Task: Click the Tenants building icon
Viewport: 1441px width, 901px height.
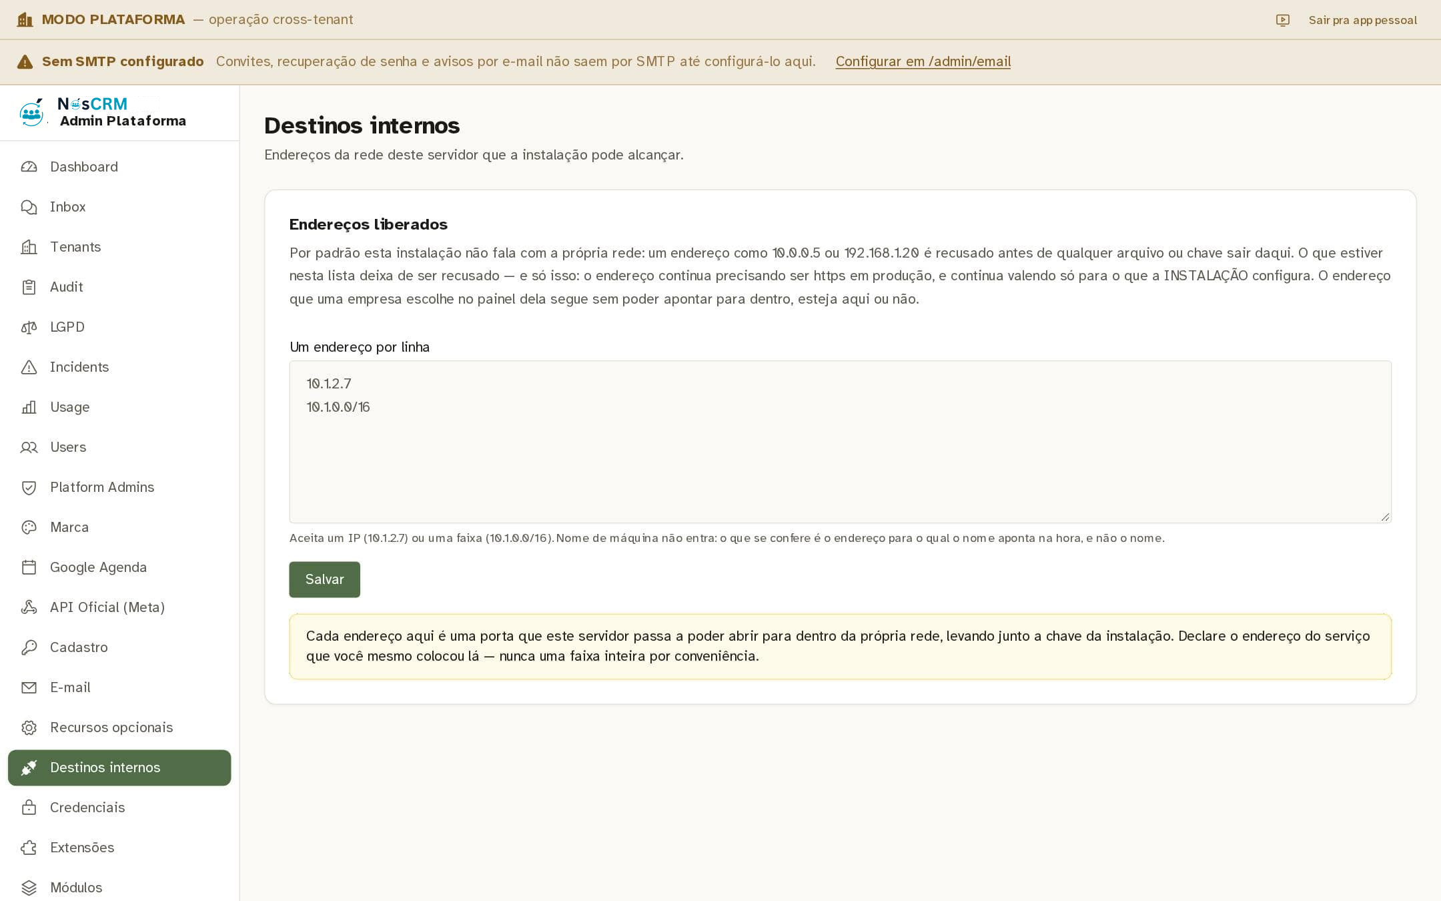Action: 29,247
